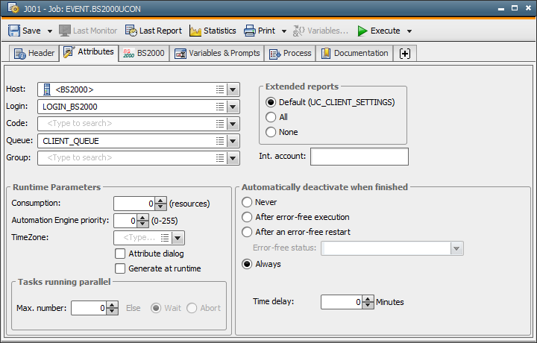This screenshot has width=537, height=343.
Task: Click the Int. account input field
Action: [359, 157]
